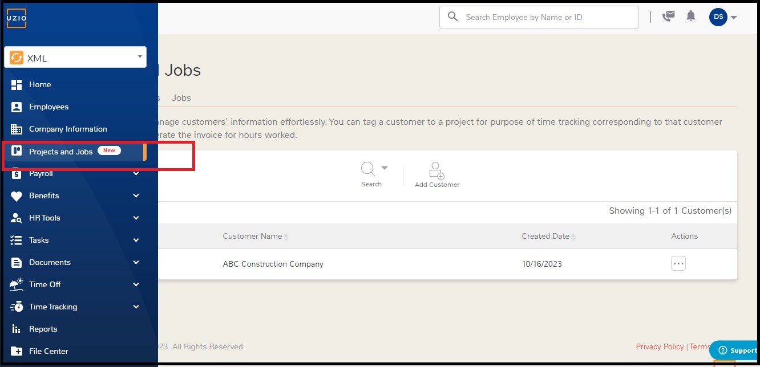Select Projects and Jobs menu item
This screenshot has width=760, height=367.
(x=60, y=152)
